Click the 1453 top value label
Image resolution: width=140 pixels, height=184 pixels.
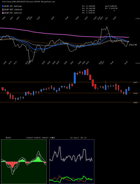click(x=53, y=18)
